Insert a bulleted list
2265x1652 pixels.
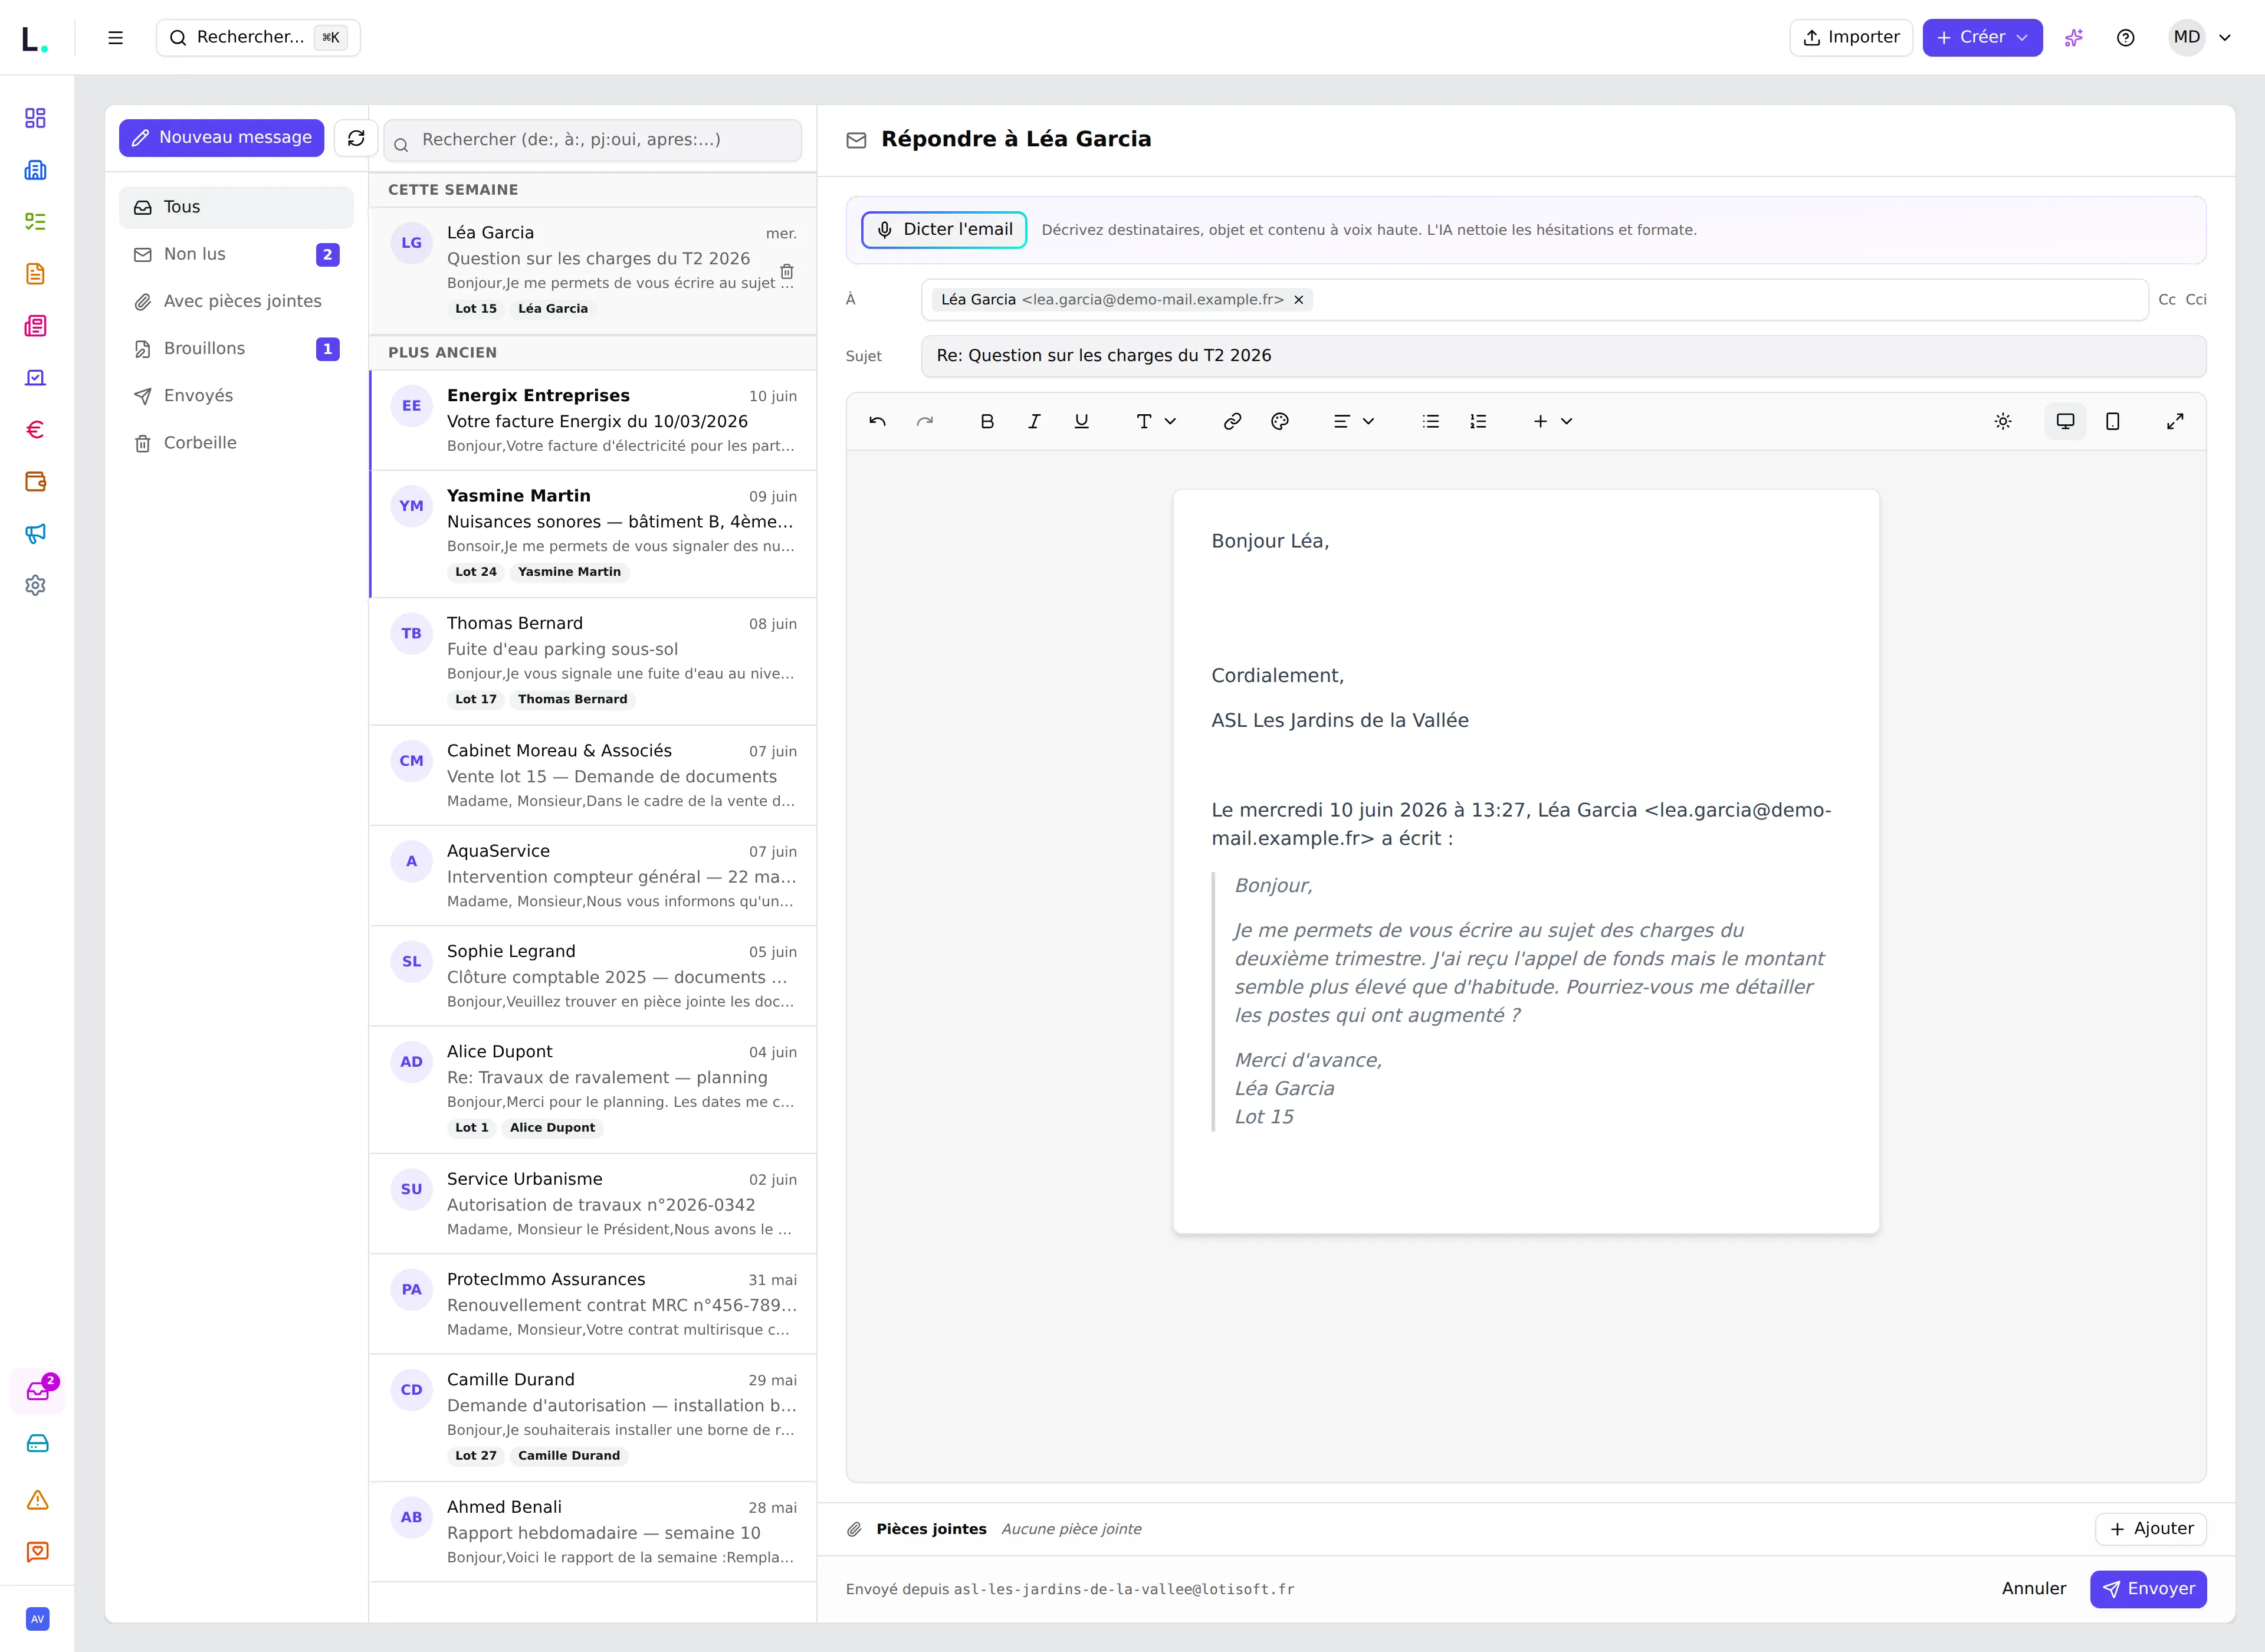point(1430,422)
